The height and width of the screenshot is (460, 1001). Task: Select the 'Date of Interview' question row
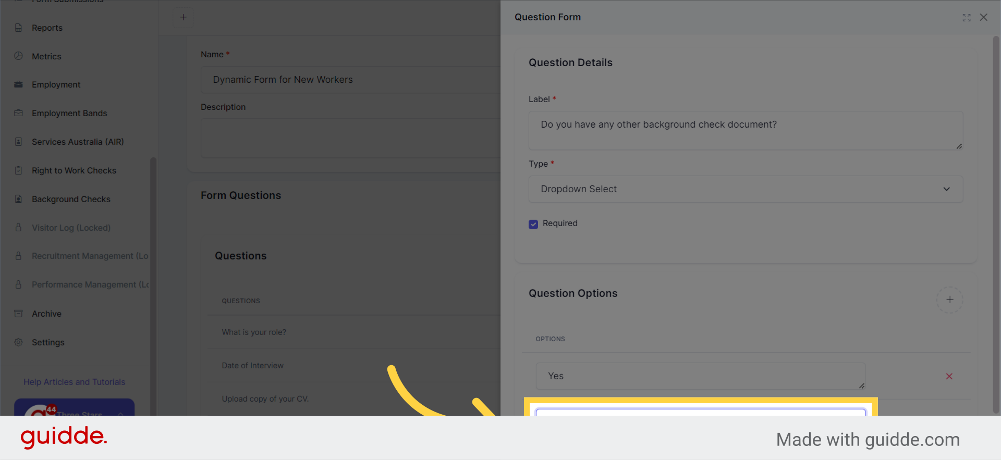[x=354, y=366]
